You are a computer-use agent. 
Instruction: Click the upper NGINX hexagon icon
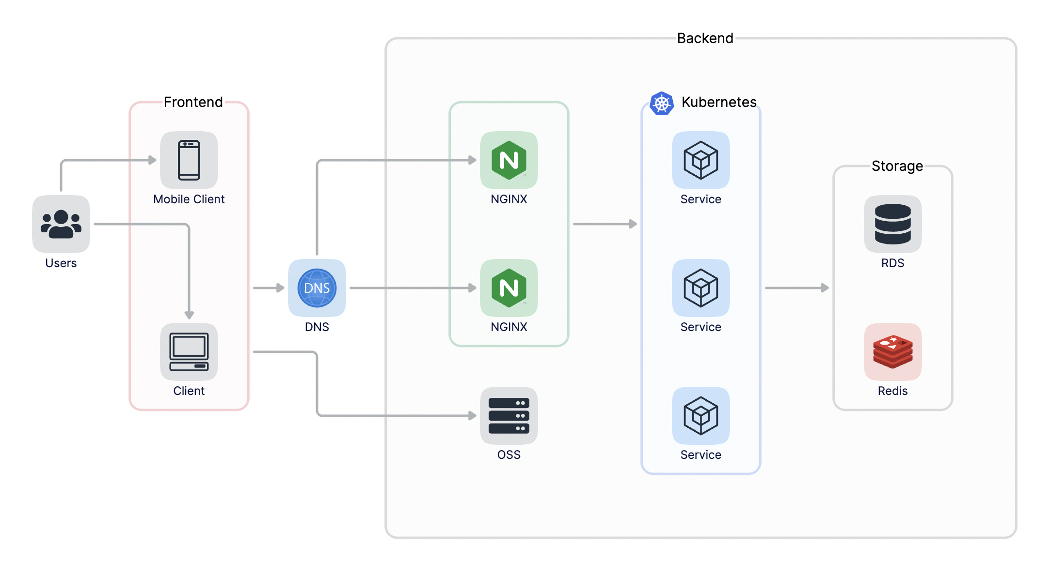[509, 160]
